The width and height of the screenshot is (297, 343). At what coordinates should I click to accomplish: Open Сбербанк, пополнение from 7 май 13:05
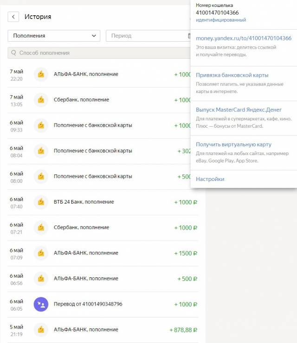81,100
